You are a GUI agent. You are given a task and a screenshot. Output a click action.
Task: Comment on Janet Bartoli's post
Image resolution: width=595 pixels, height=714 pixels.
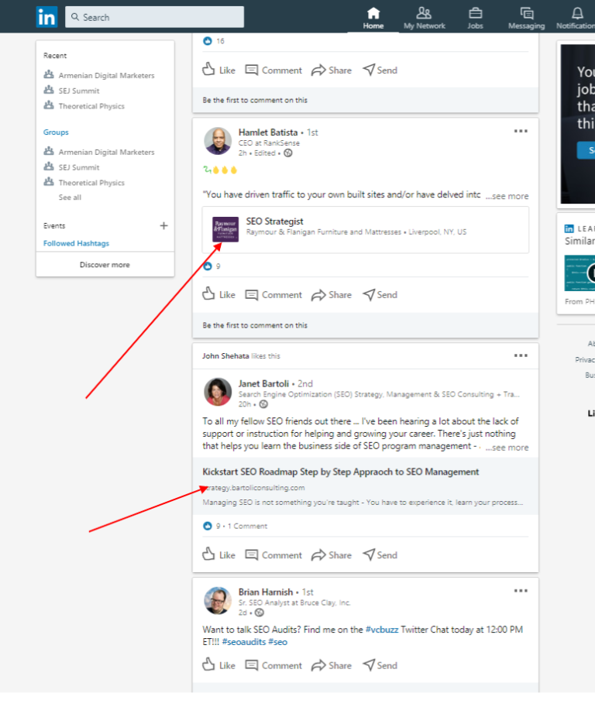tap(273, 555)
